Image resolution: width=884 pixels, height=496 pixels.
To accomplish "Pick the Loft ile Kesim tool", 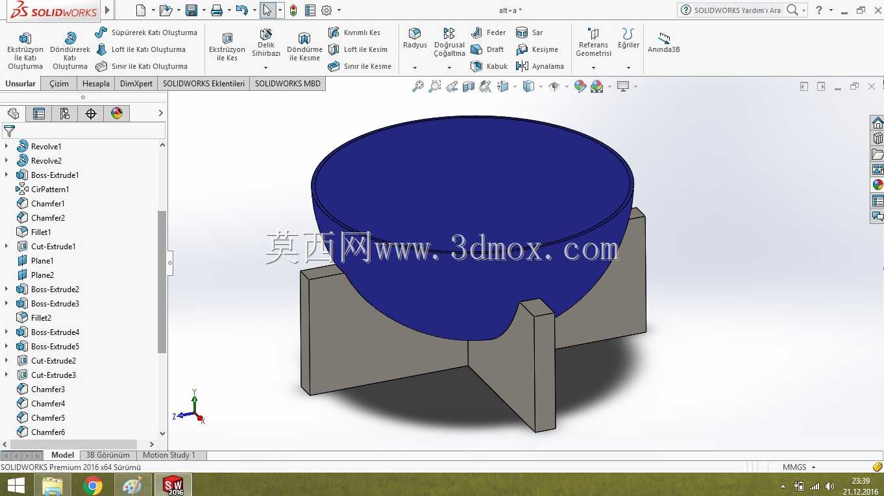I will pos(357,49).
